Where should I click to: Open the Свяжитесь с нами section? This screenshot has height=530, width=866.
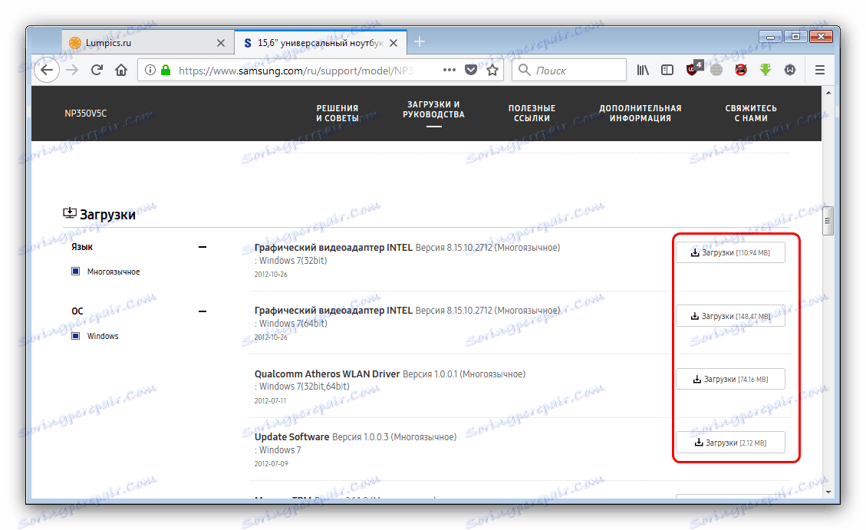[751, 114]
